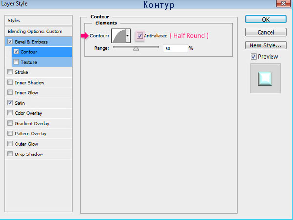Click the Range percent input field
The height and width of the screenshot is (220, 293).
click(x=175, y=48)
